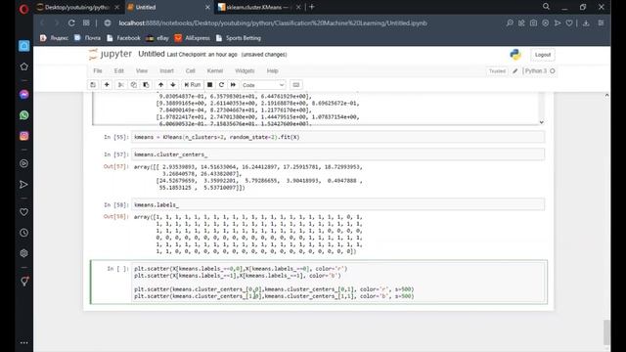Viewport: 626px width, 352px height.
Task: Take a snapshot with the camera icon
Action: click(x=533, y=23)
